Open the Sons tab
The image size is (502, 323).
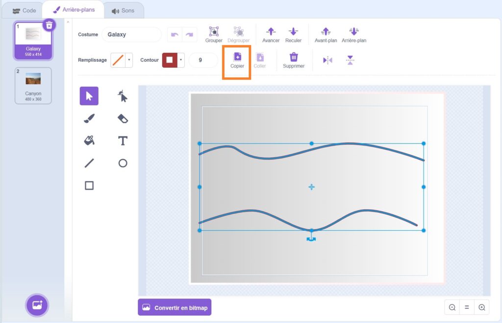pos(123,10)
